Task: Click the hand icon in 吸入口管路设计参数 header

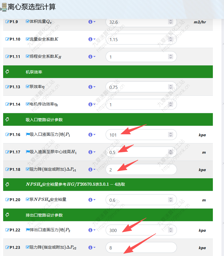Action: [x=7, y=119]
